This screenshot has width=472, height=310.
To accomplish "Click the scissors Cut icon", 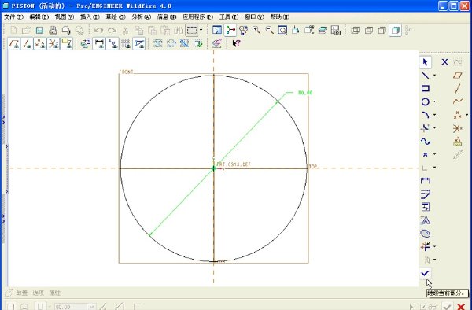I will (x=125, y=30).
